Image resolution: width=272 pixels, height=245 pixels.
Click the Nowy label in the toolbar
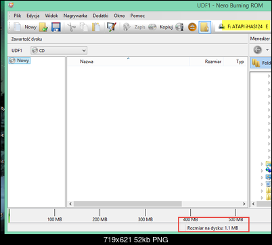coord(30,27)
